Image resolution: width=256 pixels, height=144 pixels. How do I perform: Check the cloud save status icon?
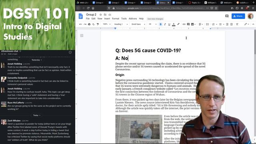pos(110,14)
